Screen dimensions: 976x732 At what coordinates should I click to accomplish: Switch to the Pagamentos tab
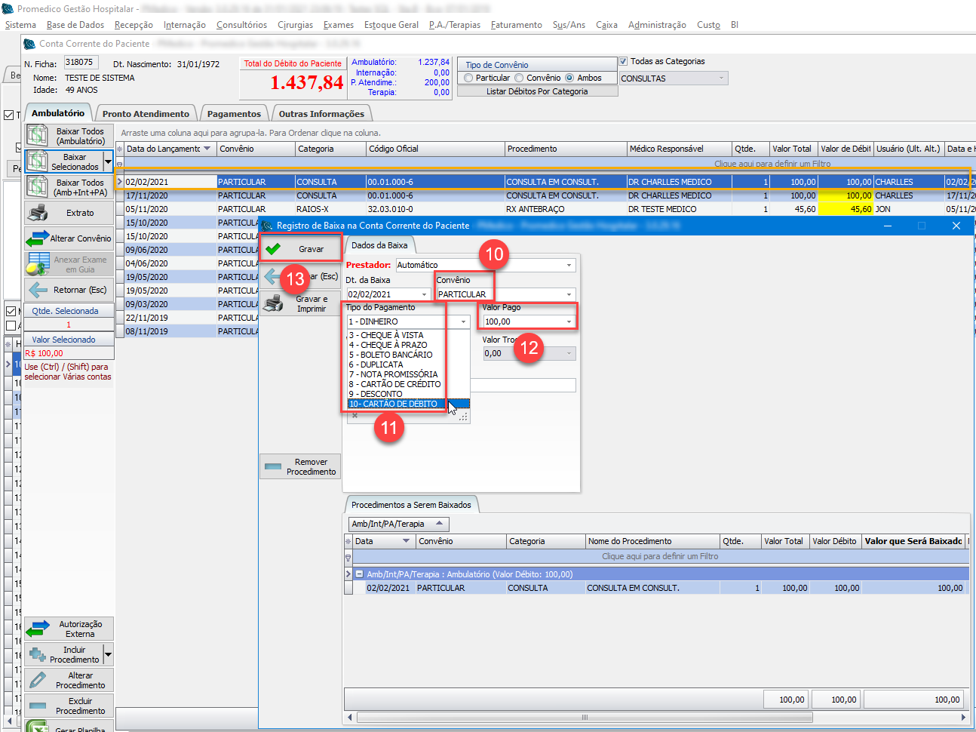coord(234,114)
